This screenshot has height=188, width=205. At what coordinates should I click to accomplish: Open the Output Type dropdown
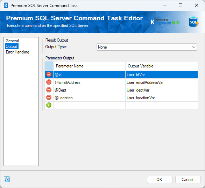[147, 47]
